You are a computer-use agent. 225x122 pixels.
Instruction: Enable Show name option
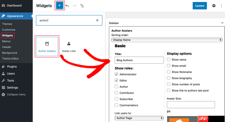(x=169, y=59)
